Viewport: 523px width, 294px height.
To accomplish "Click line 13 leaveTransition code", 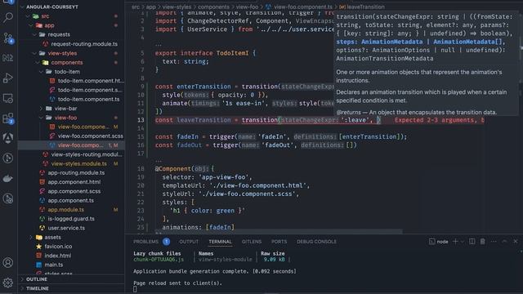I will tap(203, 120).
